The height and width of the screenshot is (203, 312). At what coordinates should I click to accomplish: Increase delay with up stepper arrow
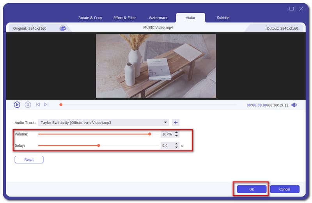click(176, 144)
